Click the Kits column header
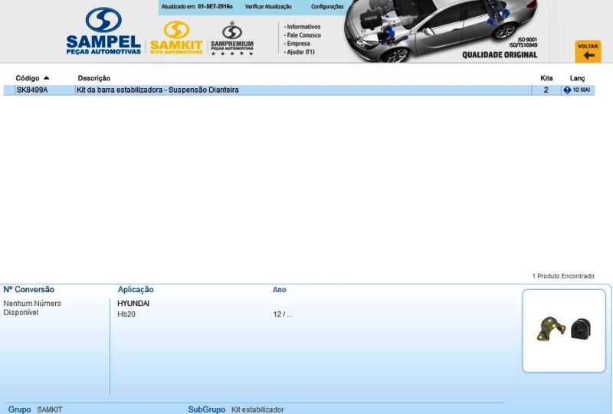 click(546, 78)
